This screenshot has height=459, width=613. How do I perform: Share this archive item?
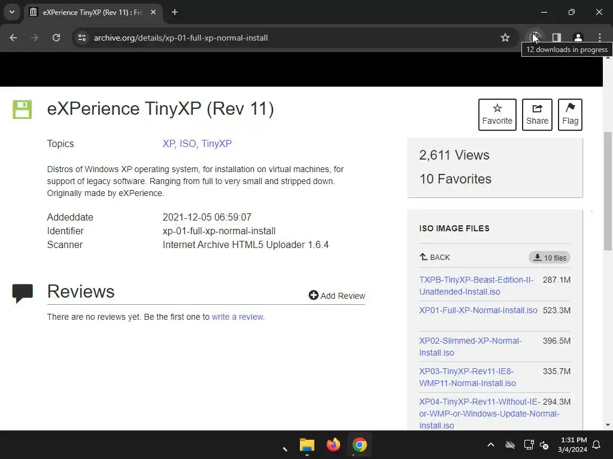537,115
